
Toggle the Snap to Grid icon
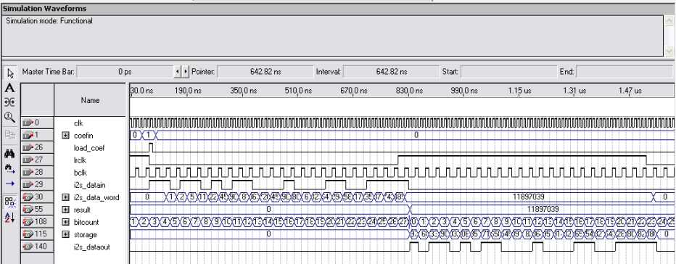click(10, 202)
